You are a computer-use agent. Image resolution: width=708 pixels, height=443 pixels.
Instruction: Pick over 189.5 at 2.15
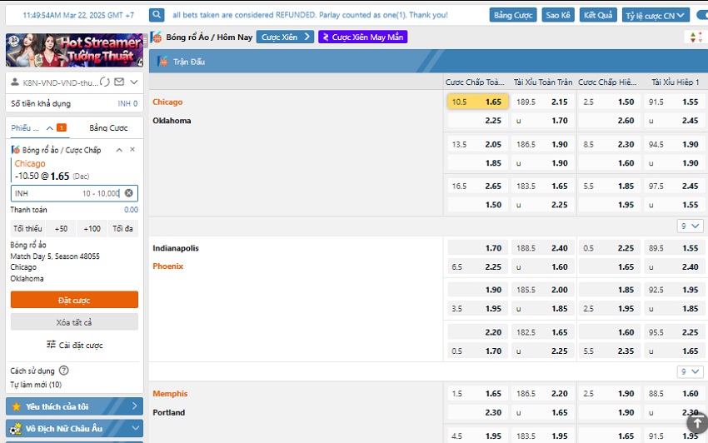(x=543, y=102)
